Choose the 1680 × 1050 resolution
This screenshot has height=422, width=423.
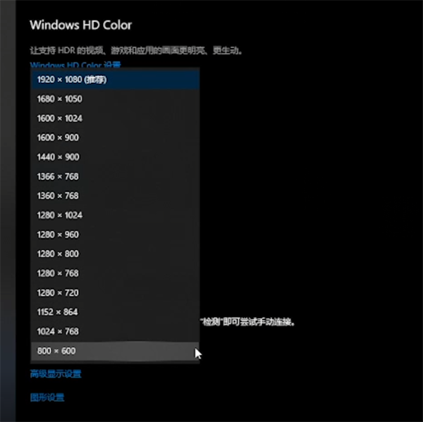[x=115, y=99]
